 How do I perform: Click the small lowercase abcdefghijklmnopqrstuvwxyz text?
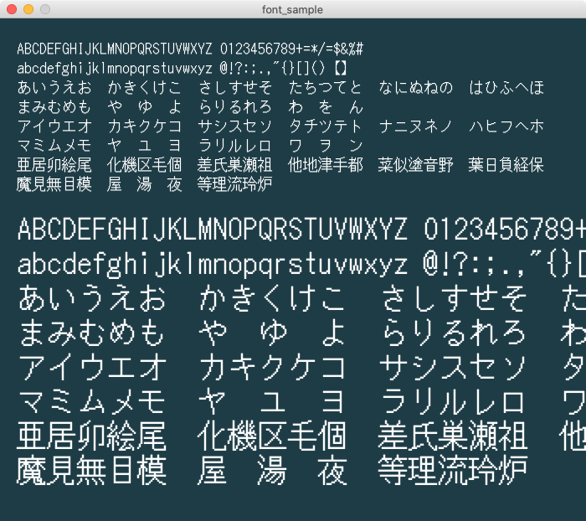[x=115, y=69]
